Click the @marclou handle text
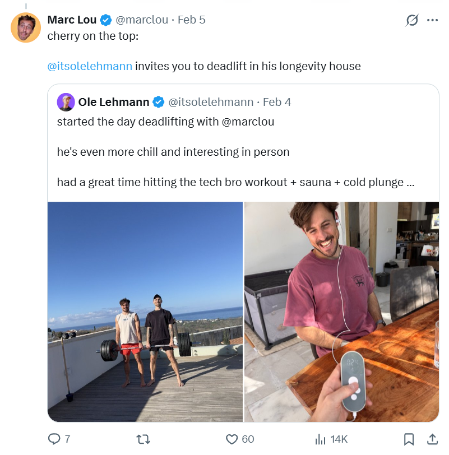 (142, 20)
